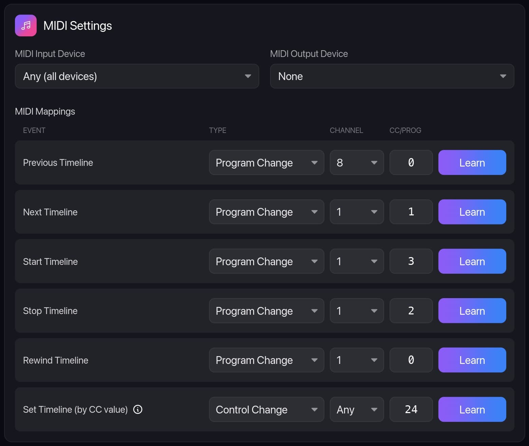Change the Previous Timeline type dropdown

[x=267, y=162]
